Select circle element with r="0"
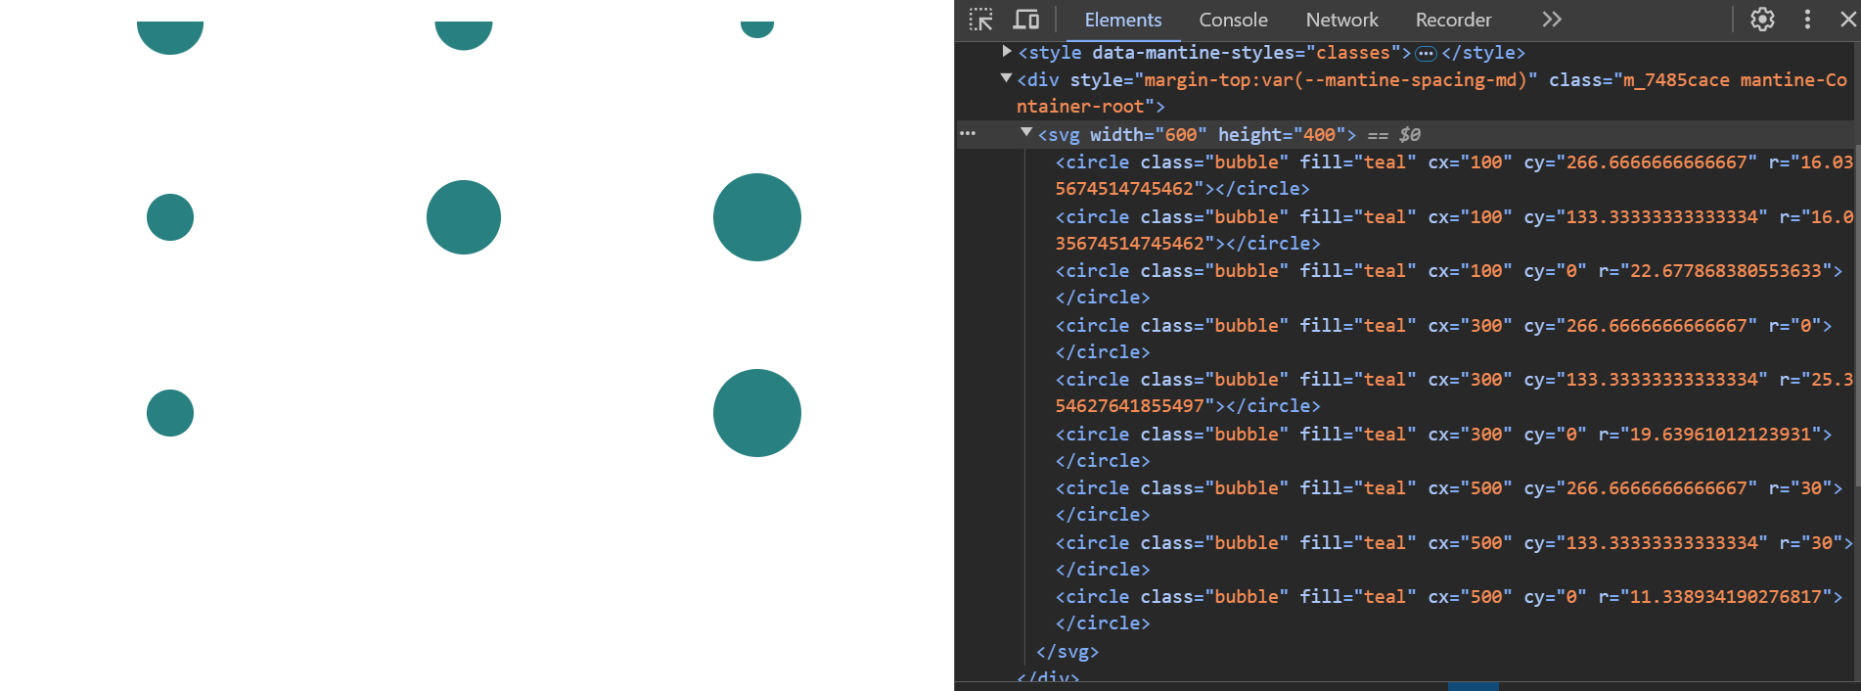 1443,339
